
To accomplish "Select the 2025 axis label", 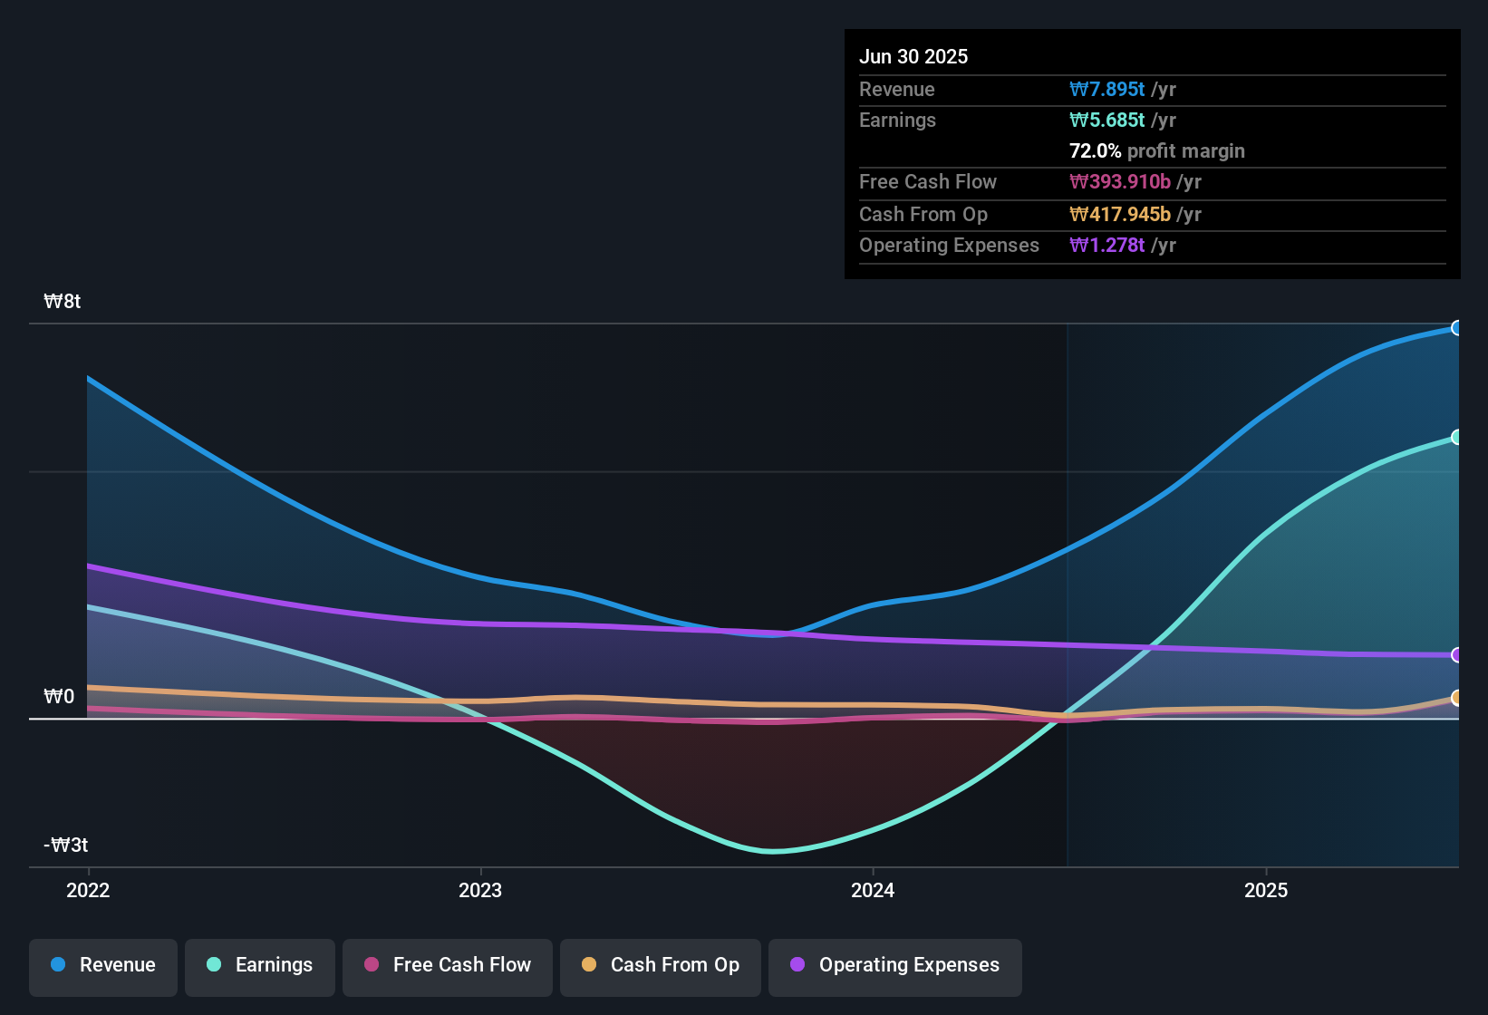I will [1268, 891].
